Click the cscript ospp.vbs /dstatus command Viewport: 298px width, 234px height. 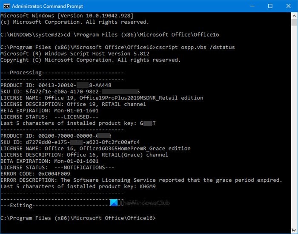(x=195, y=47)
